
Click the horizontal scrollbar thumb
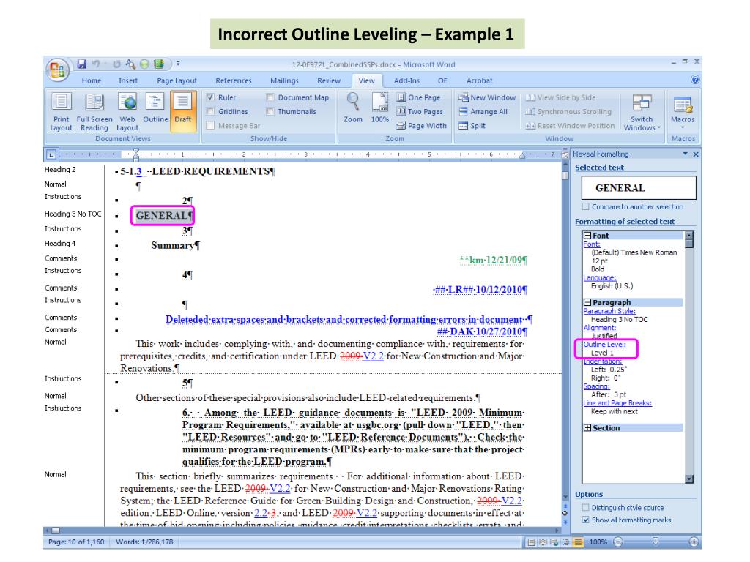[56, 531]
